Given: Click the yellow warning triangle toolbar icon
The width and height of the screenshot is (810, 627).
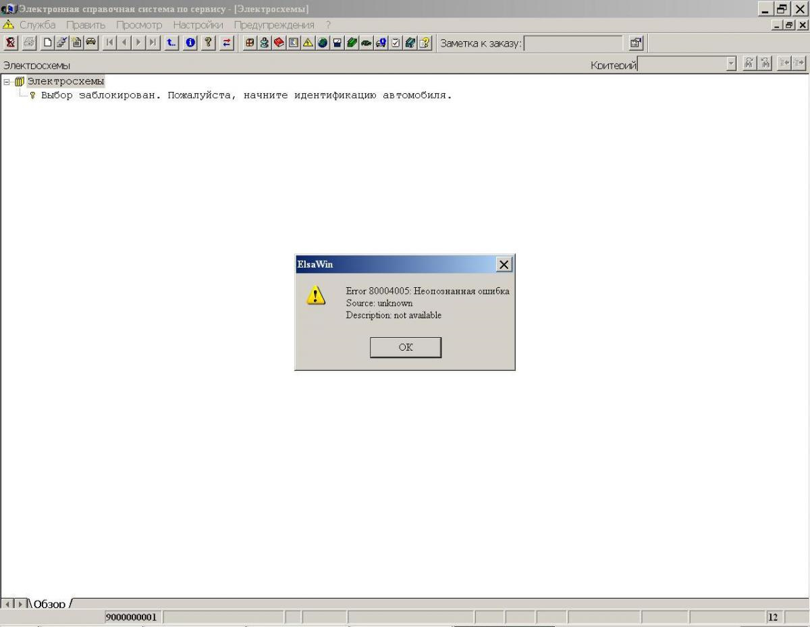Looking at the screenshot, I should [308, 43].
